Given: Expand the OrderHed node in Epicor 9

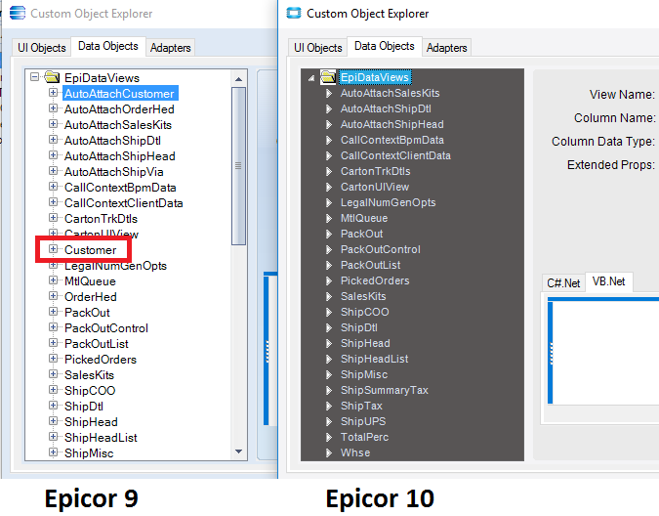Looking at the screenshot, I should point(53,296).
